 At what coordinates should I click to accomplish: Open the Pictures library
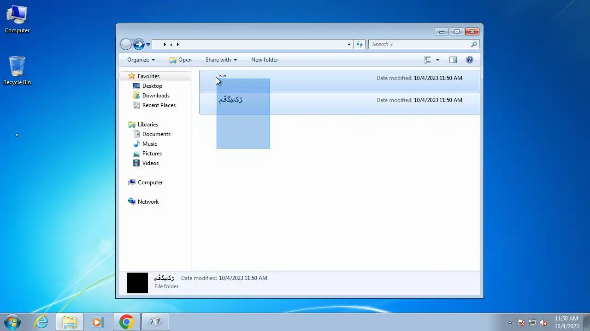pyautogui.click(x=152, y=154)
